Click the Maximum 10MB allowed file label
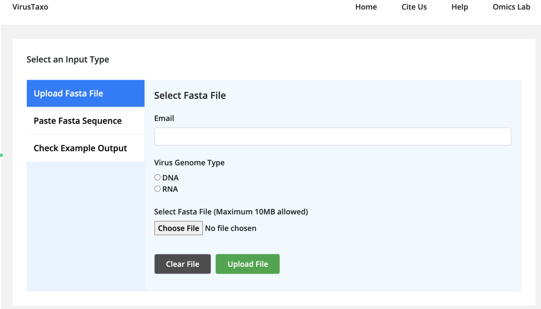The width and height of the screenshot is (541, 309). (231, 212)
